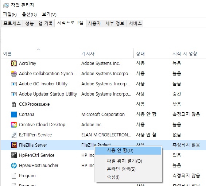Switch to the 프로세스 tab
Screen dimensions: 206x186
point(12,23)
